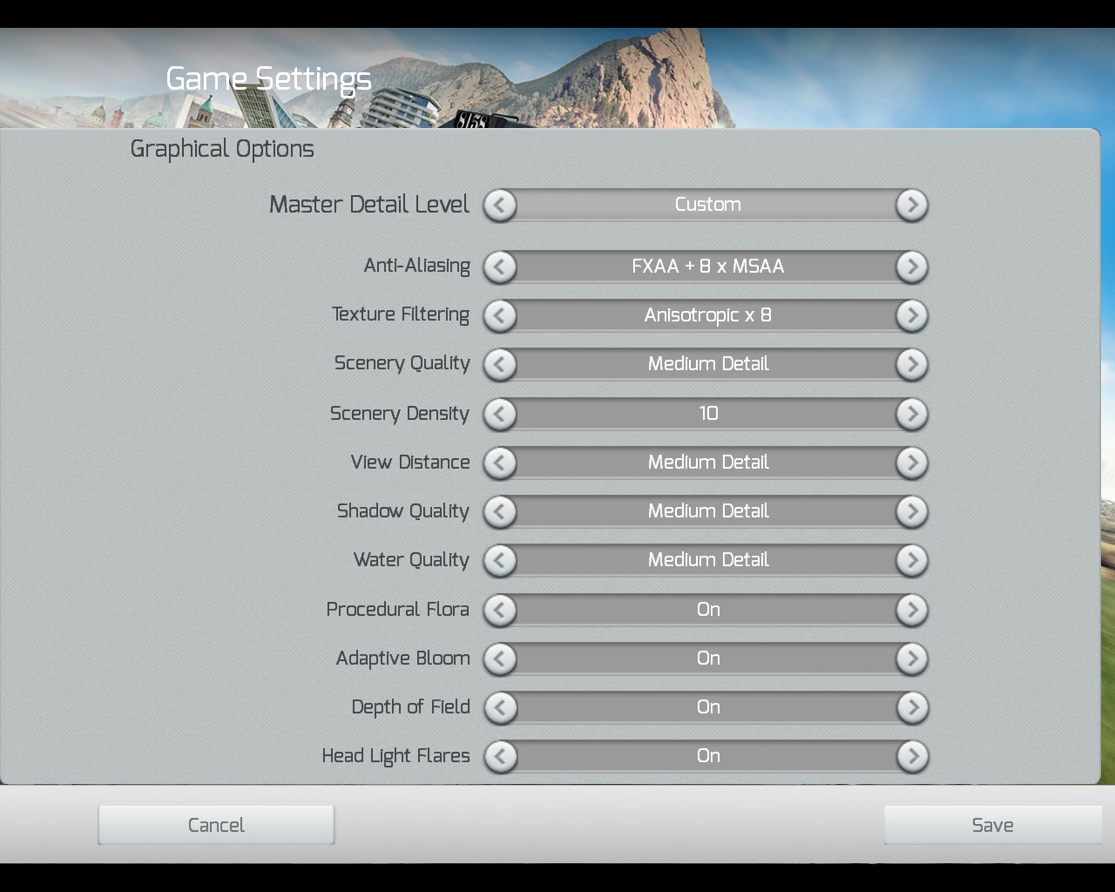The height and width of the screenshot is (892, 1115).
Task: Toggle Procedural Flora with left arrow
Action: (500, 611)
